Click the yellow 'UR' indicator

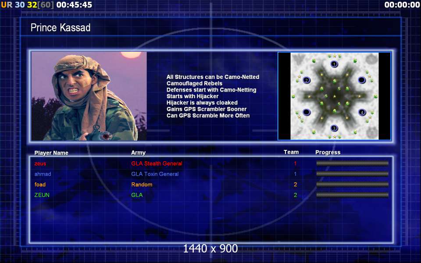(x=7, y=4)
